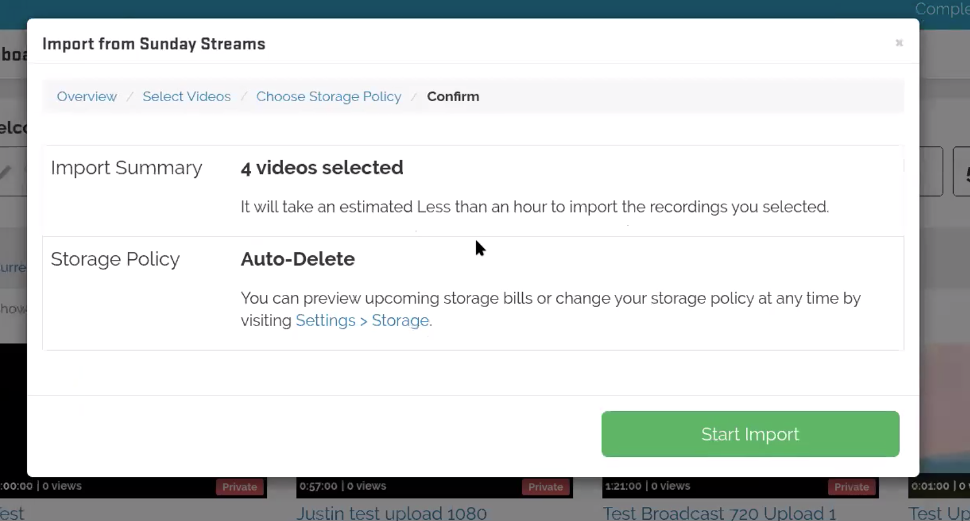Screen dimensions: 970x521
Task: Click Private badge on the leftmost video
Action: [239, 487]
